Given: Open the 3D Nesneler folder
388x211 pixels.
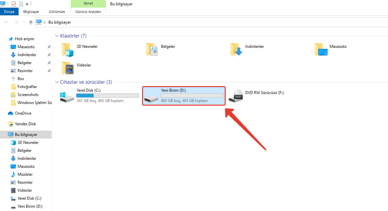Looking at the screenshot, I should [x=87, y=47].
